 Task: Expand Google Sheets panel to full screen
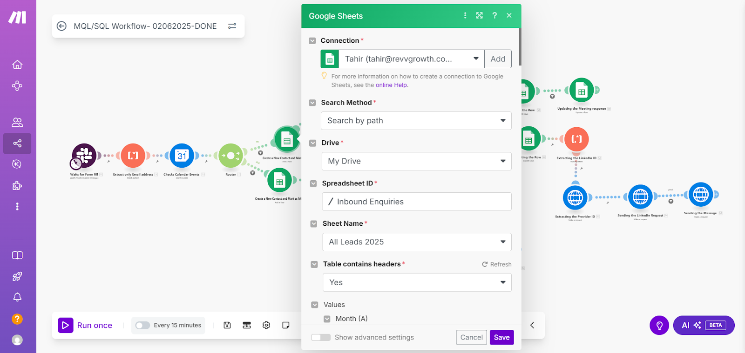point(480,15)
